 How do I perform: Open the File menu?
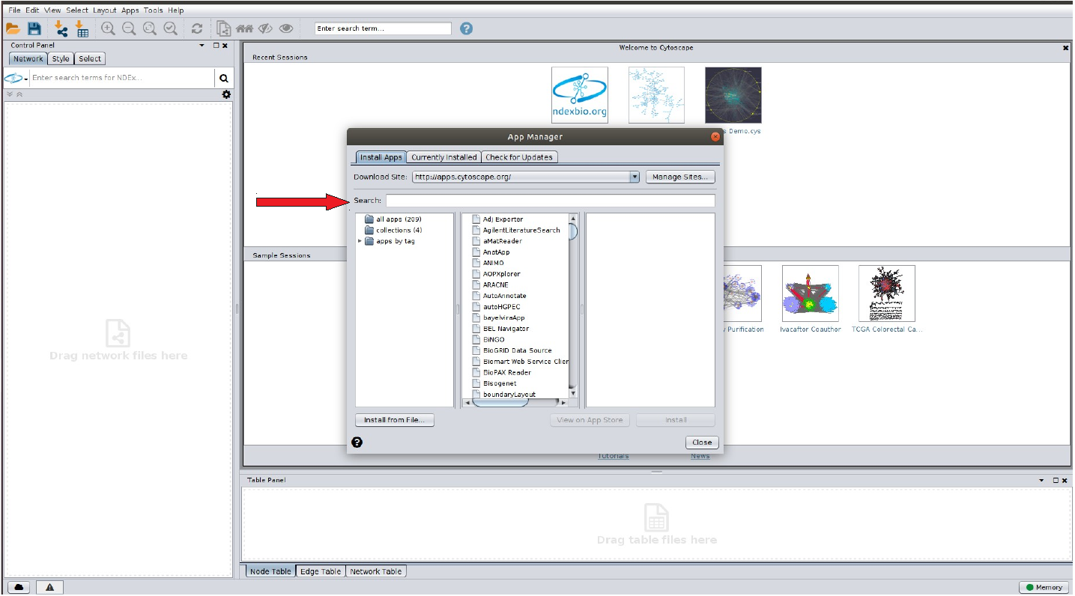pyautogui.click(x=14, y=10)
